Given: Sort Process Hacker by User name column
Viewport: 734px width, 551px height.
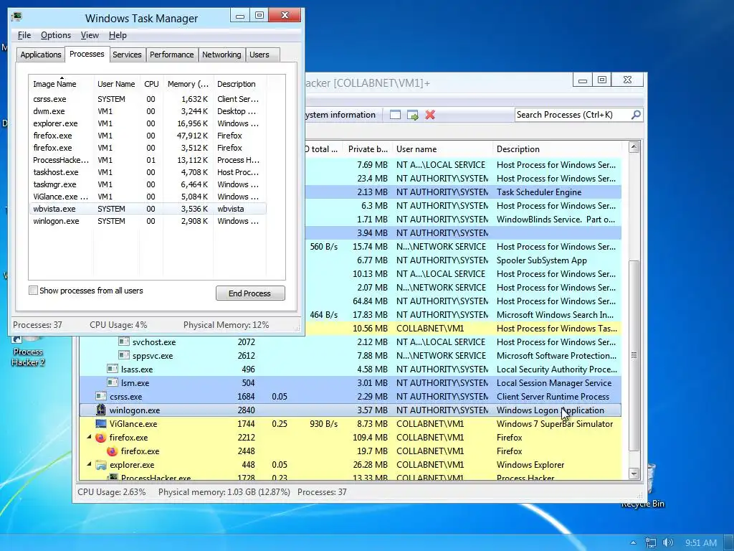Looking at the screenshot, I should coord(442,149).
